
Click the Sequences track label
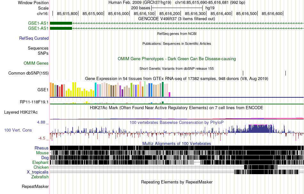(38, 48)
